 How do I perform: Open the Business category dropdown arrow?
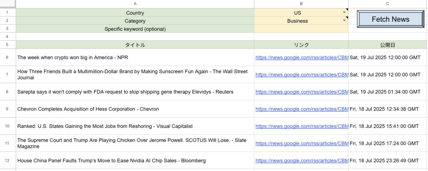[345, 20]
